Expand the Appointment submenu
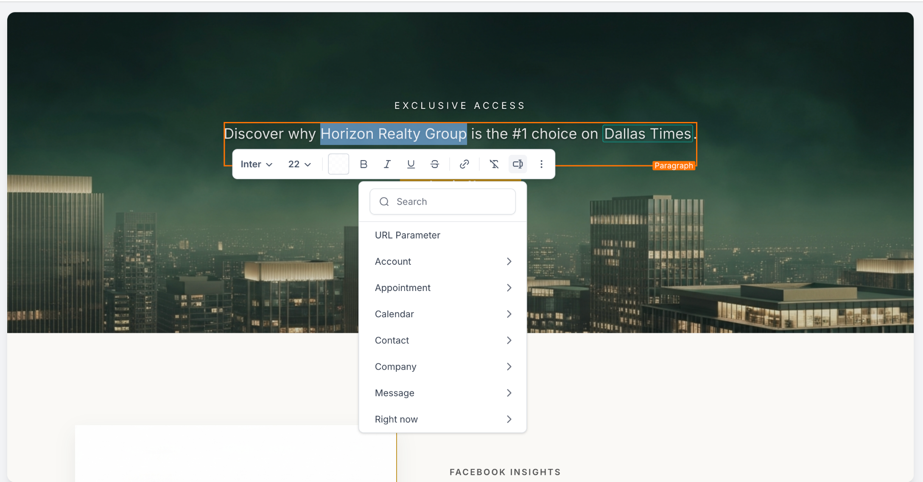Image resolution: width=923 pixels, height=482 pixels. coord(442,288)
